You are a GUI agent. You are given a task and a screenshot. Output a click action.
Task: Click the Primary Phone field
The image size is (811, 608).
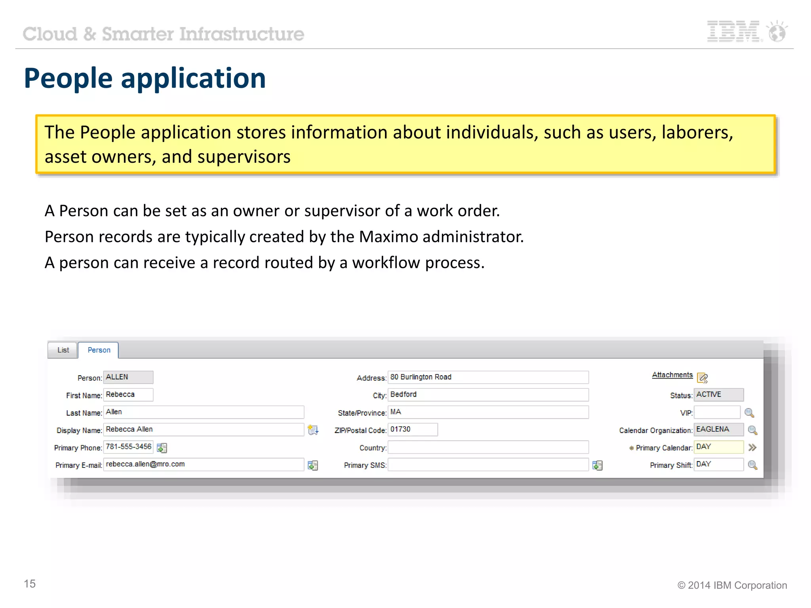(128, 447)
